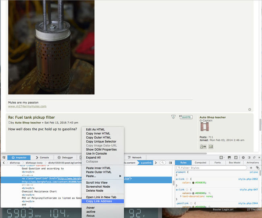
Task: Expand the text-decoration property
Action: coord(181,196)
